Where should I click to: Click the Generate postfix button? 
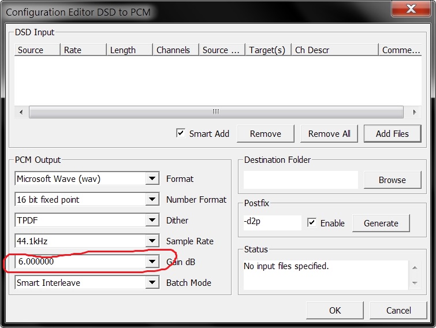coord(381,223)
